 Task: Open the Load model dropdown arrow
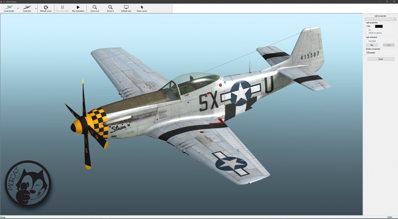tap(18, 8)
